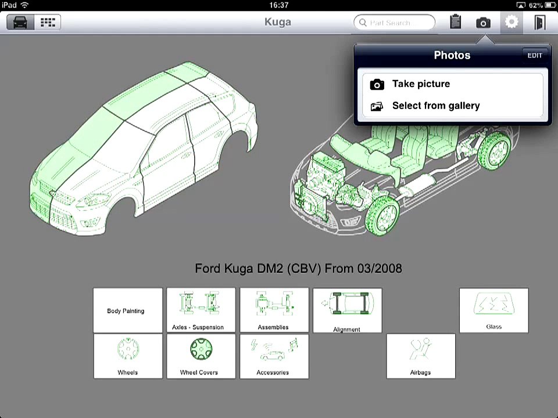Open the Axles - Suspension tile
558x418 pixels.
tap(201, 310)
